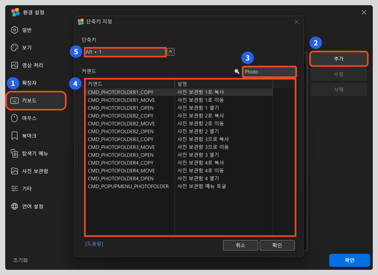This screenshot has height=275, width=378.
Task: Click 취소 in the shortcut dialog
Action: (x=240, y=245)
